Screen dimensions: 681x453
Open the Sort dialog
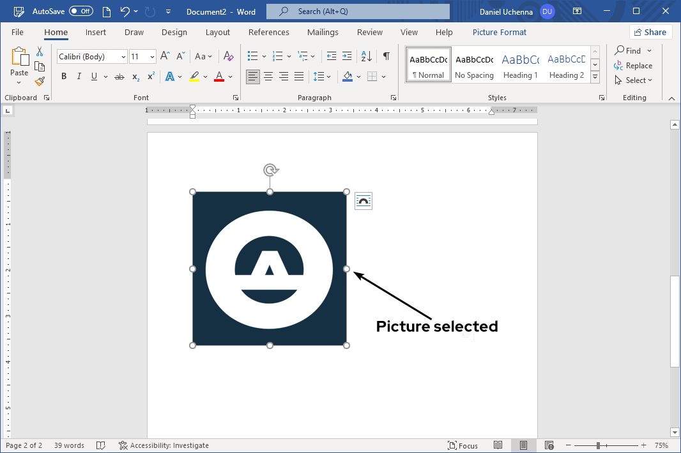click(x=365, y=56)
